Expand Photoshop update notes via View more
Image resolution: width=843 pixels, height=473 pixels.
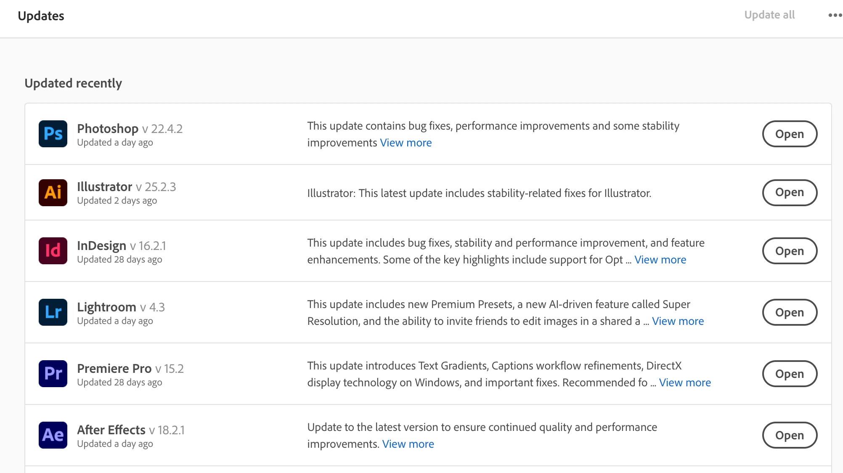pos(406,143)
